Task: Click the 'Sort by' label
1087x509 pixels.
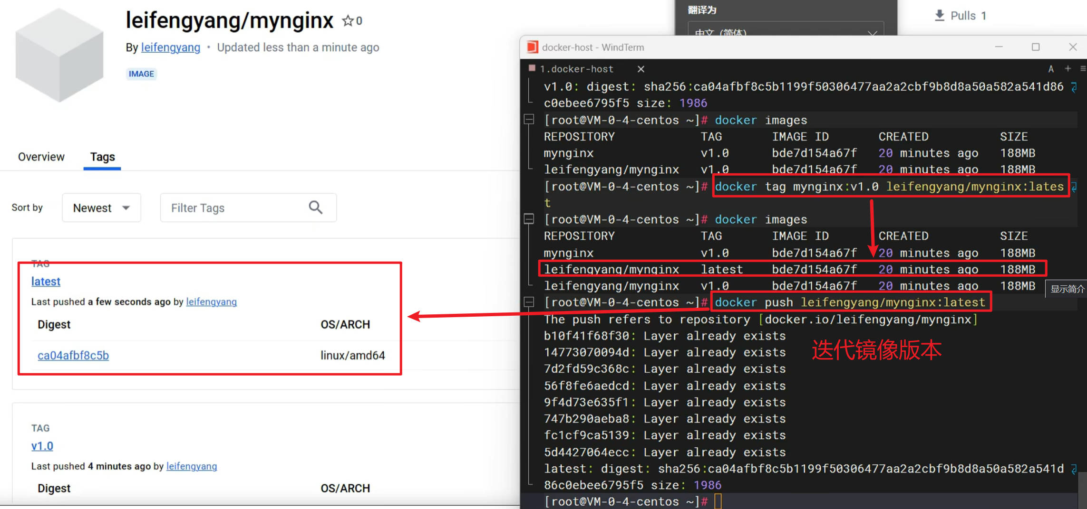Action: pos(27,207)
